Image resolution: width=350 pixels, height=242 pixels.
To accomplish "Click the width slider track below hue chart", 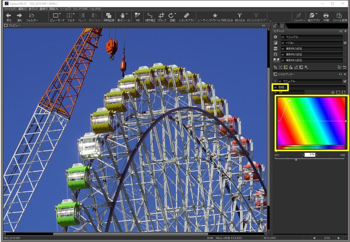I will pyautogui.click(x=310, y=159).
